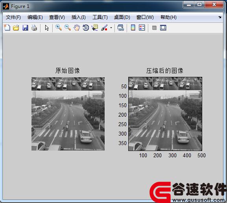Insert a colorbar from toolbar
This screenshot has height=203, width=227.
133,28
